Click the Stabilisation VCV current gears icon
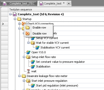Viewport: 104px width, 90px height. click(x=37, y=47)
